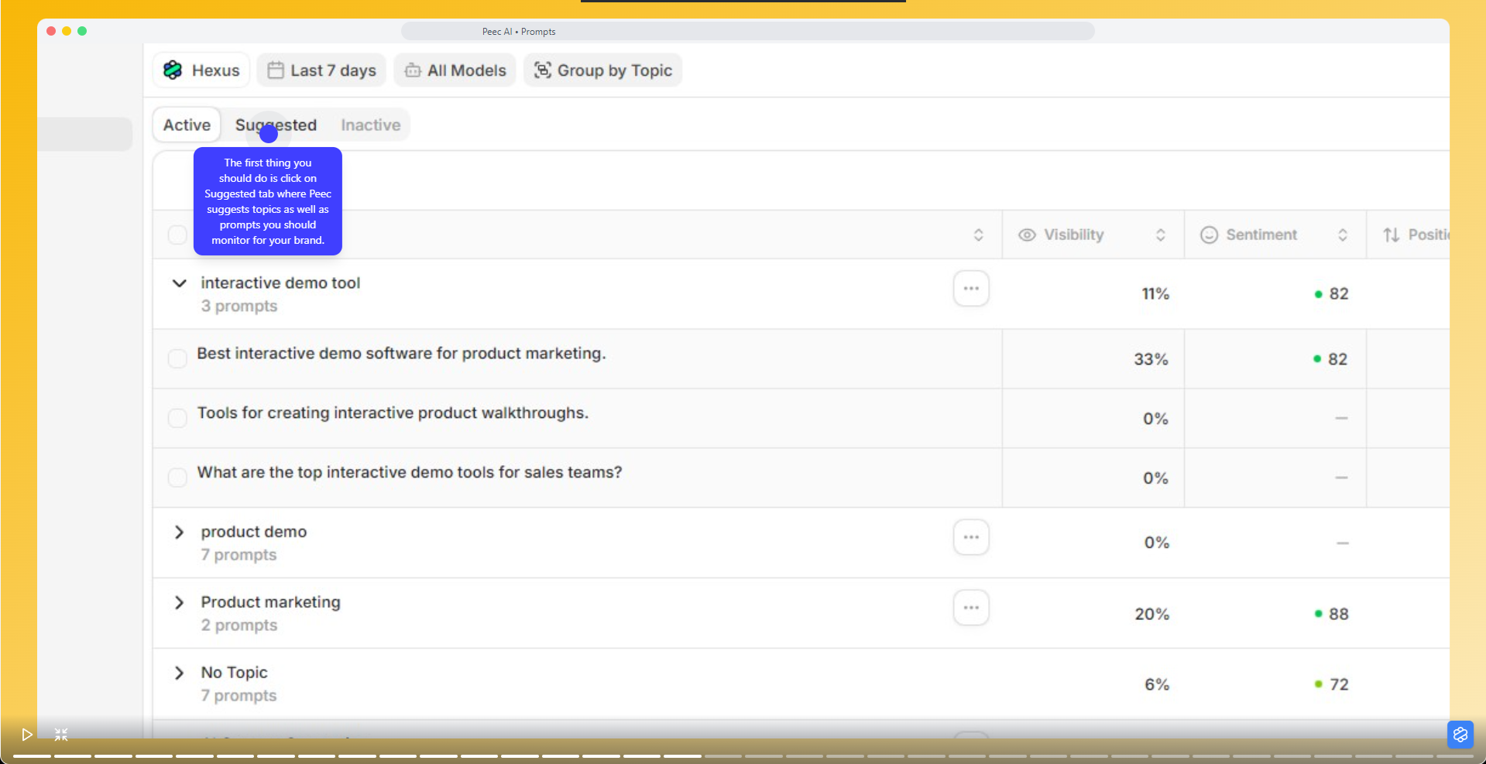
Task: Expand the product demo topic
Action: click(179, 533)
